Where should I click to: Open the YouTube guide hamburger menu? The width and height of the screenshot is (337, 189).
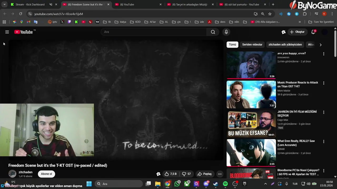[x=7, y=32]
